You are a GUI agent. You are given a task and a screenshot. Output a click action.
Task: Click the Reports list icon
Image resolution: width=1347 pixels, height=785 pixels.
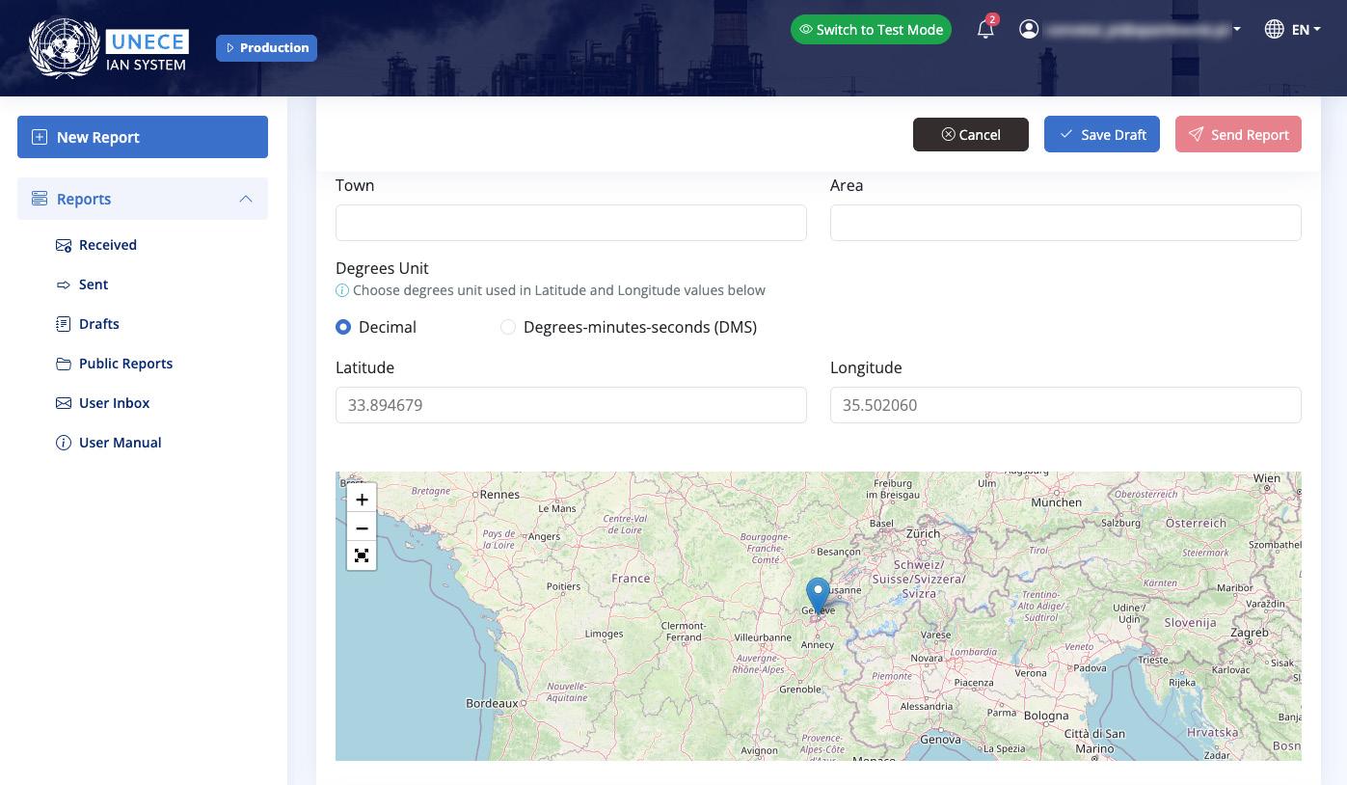coord(40,199)
